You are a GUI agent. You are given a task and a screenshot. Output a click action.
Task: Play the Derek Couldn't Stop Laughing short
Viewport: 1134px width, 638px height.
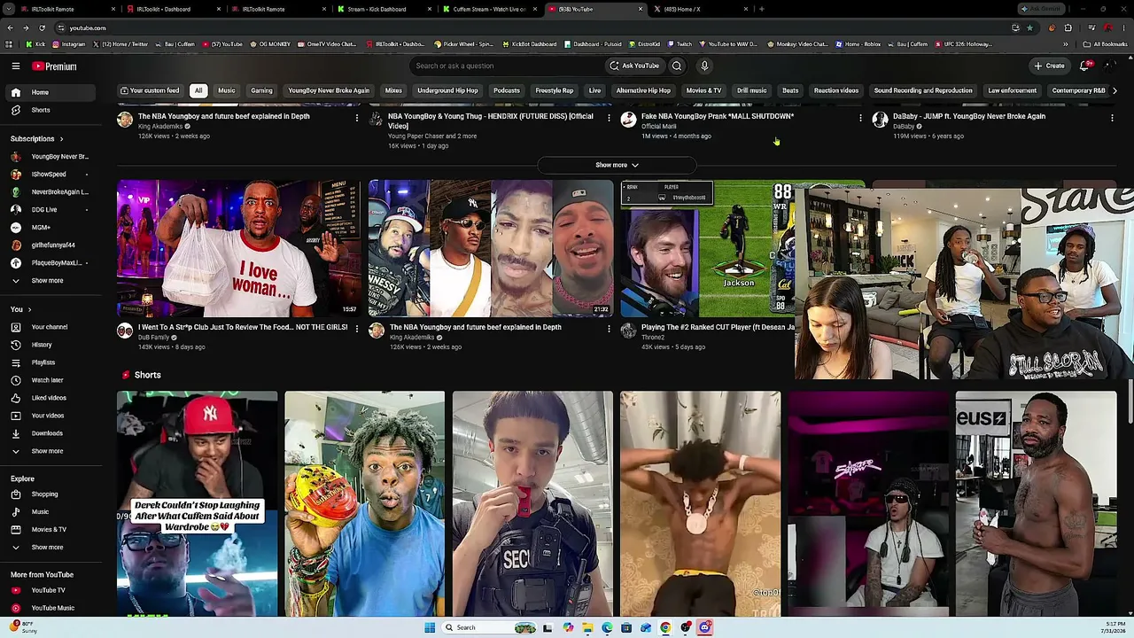pos(197,503)
